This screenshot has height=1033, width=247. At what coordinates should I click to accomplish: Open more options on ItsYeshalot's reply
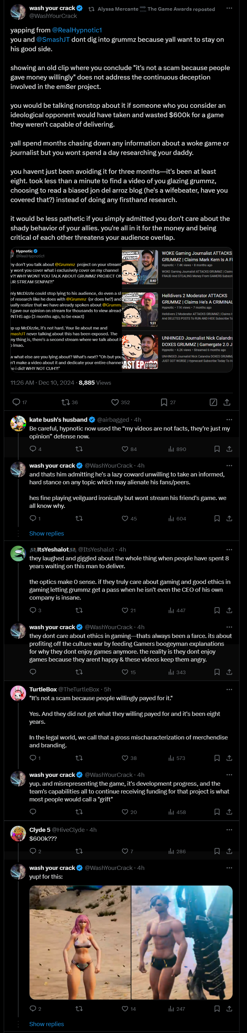[x=229, y=549]
